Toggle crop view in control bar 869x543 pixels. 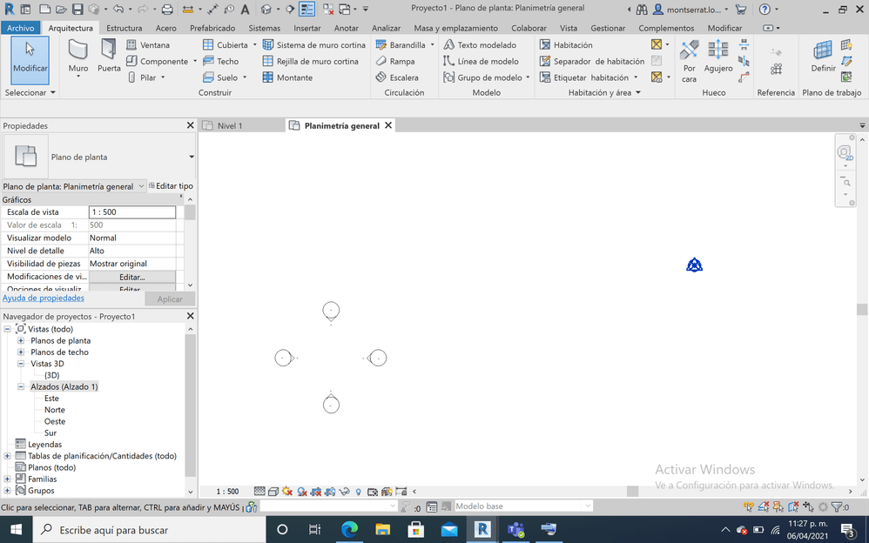coord(316,491)
